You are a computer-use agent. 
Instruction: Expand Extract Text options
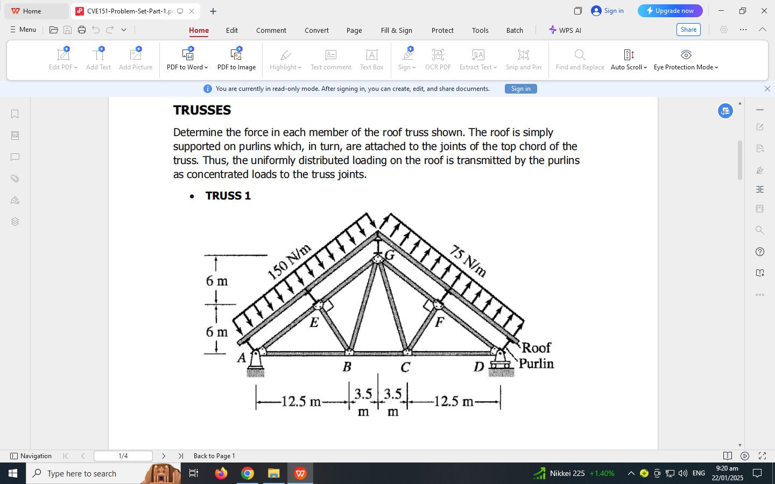tap(478, 59)
